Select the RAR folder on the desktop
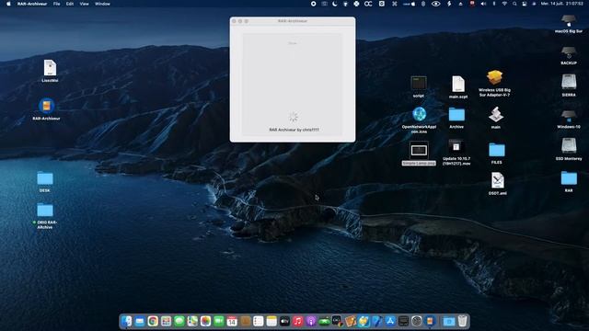Screen dimensions: 589x331 click(x=569, y=178)
